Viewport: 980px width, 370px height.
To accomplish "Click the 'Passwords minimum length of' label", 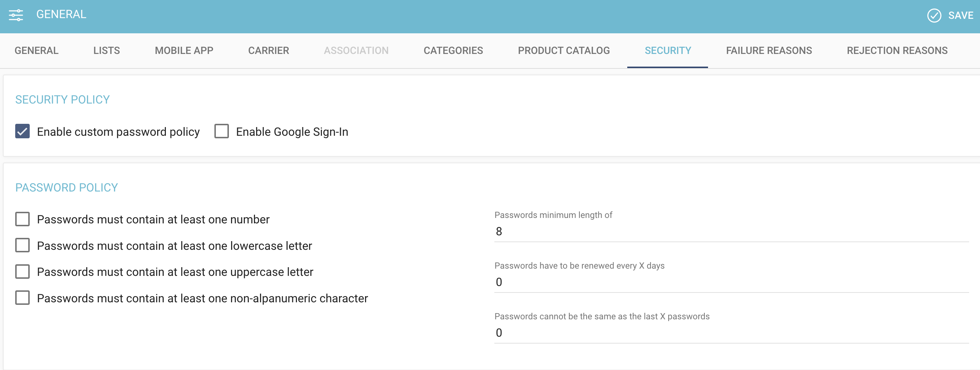I will click(553, 215).
